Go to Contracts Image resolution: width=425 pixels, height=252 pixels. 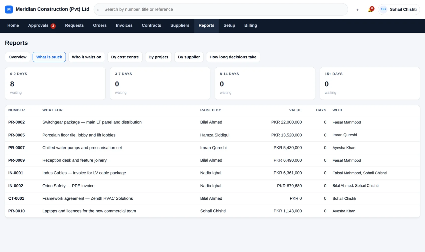[x=151, y=25]
